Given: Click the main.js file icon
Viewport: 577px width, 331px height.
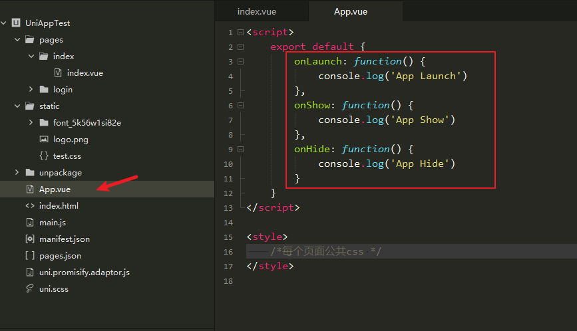Looking at the screenshot, I should (x=30, y=222).
